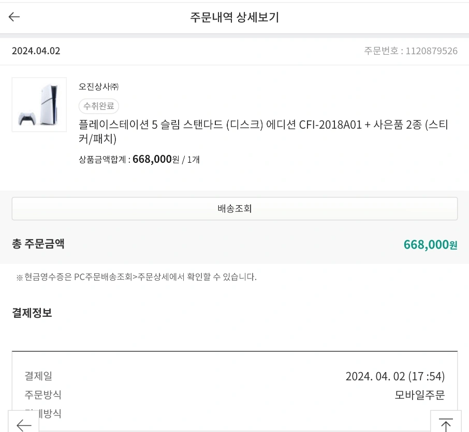
Task: Open the 플레이스테이션 5 슬림 product title
Action: [263, 132]
